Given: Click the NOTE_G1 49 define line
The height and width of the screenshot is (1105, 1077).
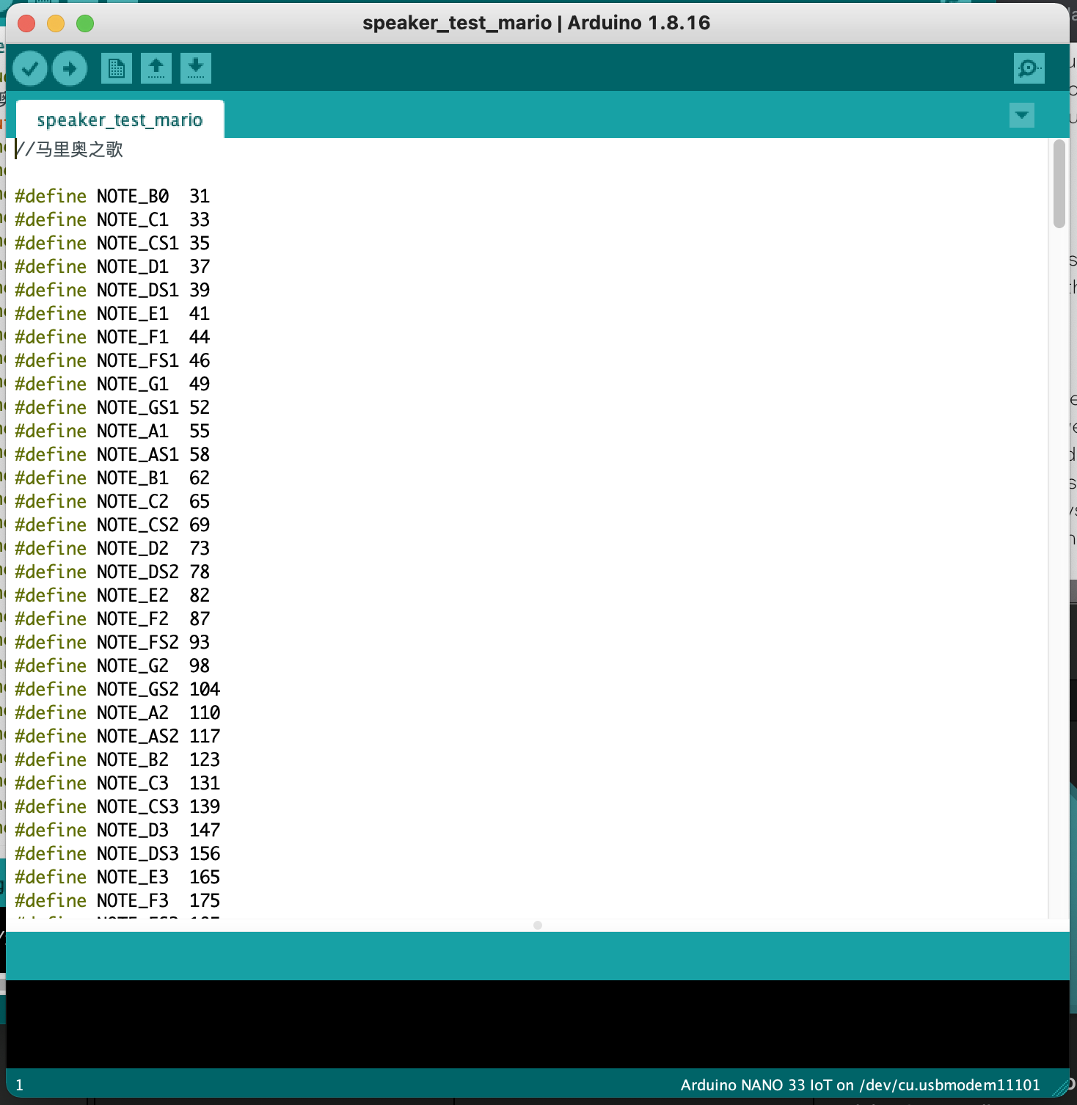Looking at the screenshot, I should coord(112,384).
